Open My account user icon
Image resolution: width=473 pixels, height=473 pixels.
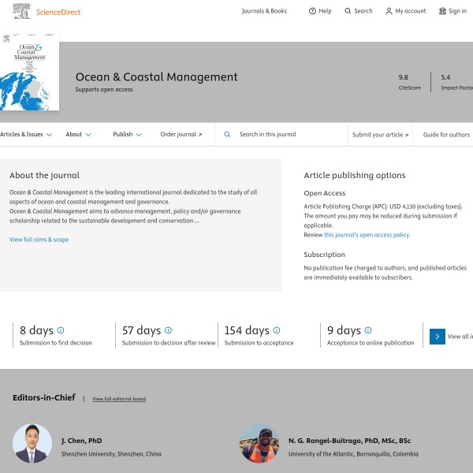(x=389, y=11)
